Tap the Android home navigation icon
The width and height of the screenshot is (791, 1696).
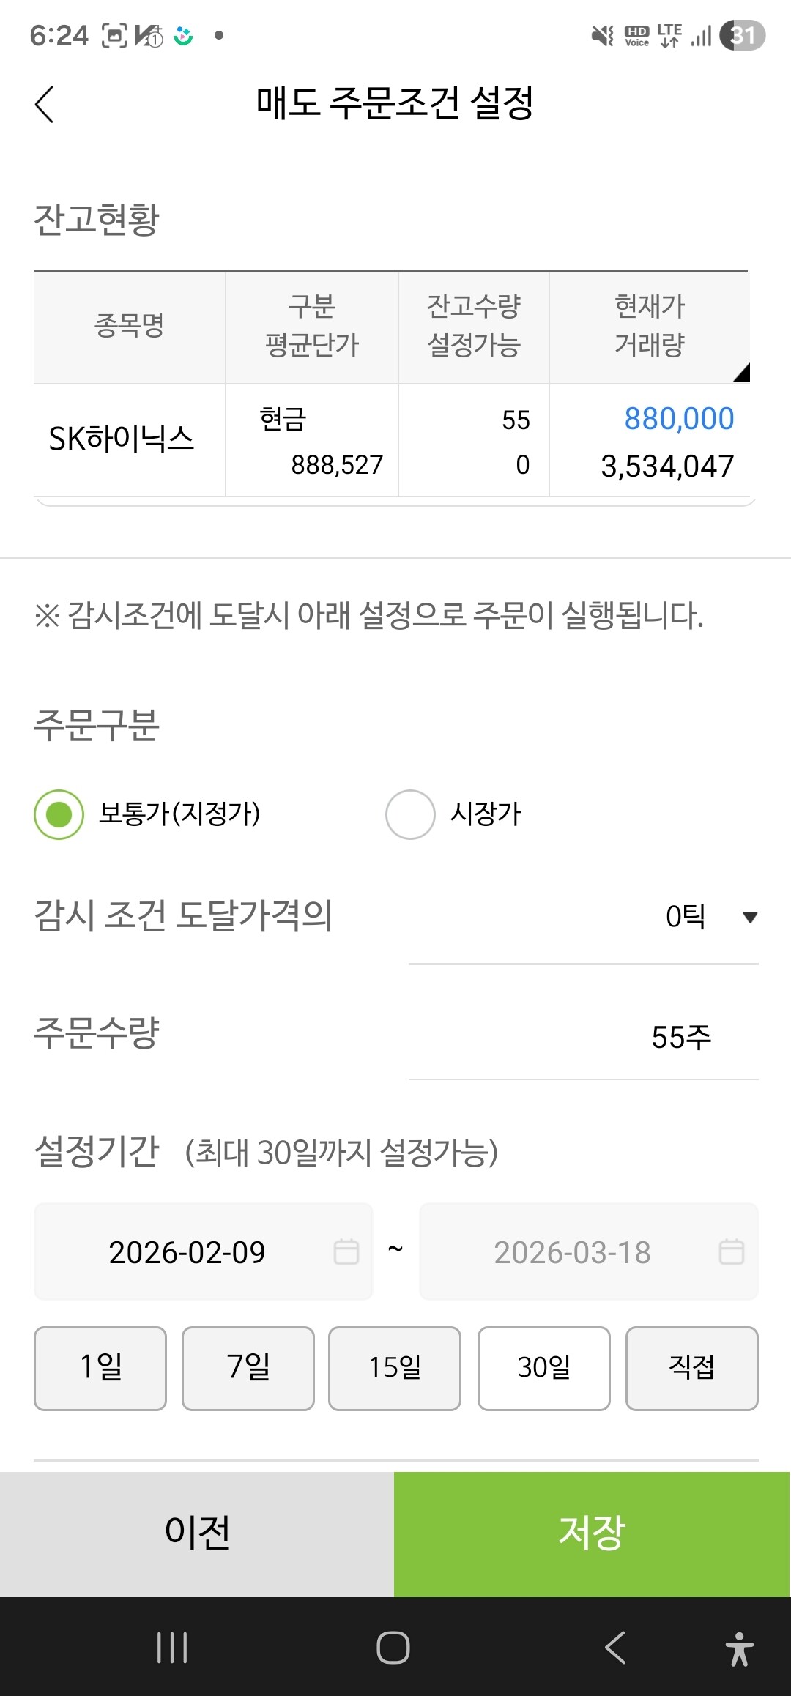[x=393, y=1648]
